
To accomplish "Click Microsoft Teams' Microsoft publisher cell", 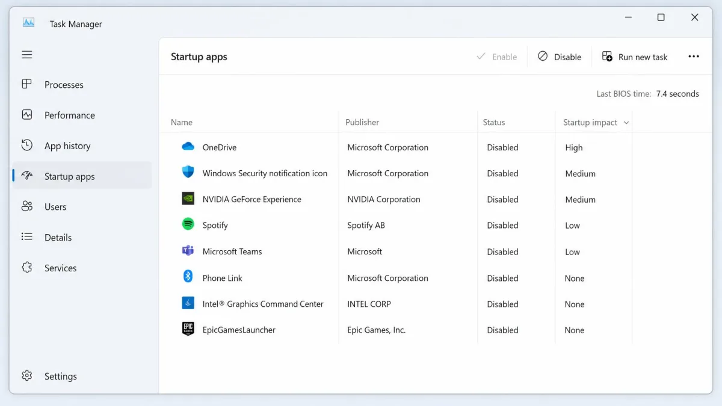I will [365, 251].
